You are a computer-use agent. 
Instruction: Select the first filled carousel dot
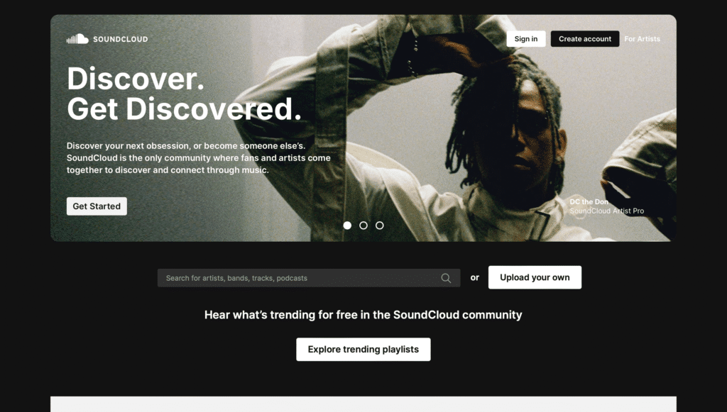click(347, 226)
